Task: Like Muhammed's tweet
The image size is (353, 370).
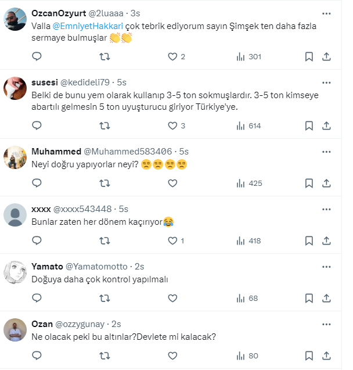Action: 172,183
